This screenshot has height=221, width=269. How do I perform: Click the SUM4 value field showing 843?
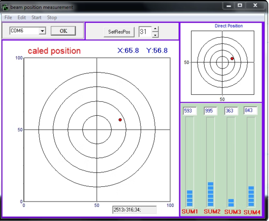point(250,111)
